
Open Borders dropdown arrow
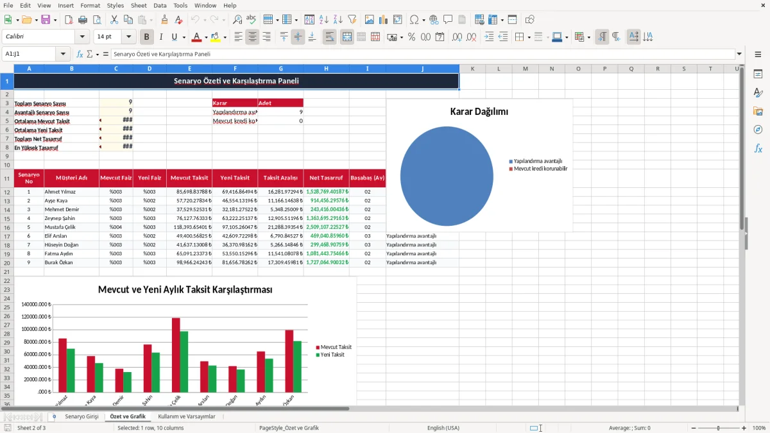(528, 37)
